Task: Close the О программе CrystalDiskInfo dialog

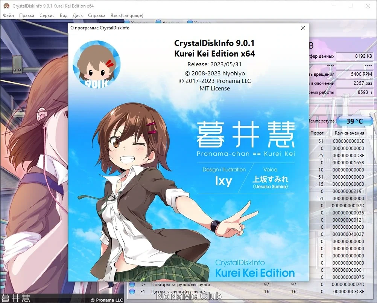Action: coord(303,28)
